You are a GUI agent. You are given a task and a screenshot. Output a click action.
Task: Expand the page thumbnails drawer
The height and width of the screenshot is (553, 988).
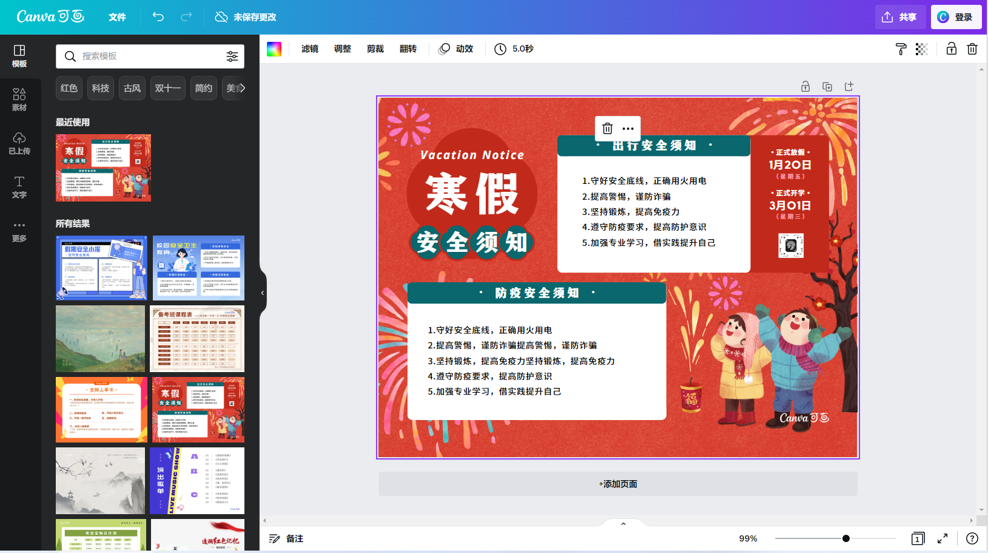(623, 524)
